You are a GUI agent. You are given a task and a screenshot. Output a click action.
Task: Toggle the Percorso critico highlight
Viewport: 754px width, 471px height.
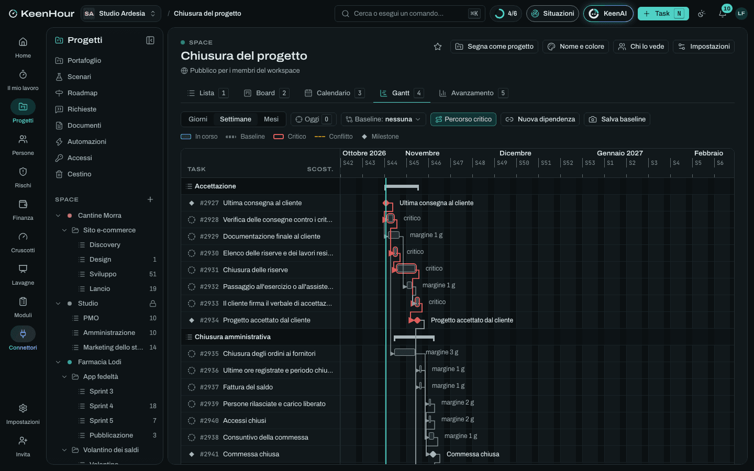click(x=463, y=119)
